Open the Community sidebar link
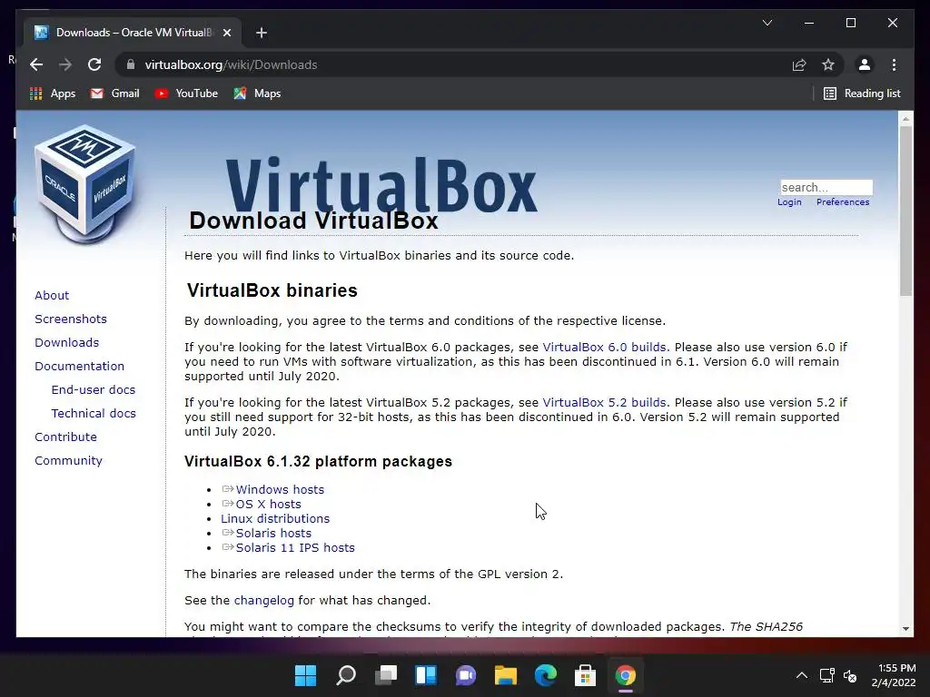930x697 pixels. (68, 460)
